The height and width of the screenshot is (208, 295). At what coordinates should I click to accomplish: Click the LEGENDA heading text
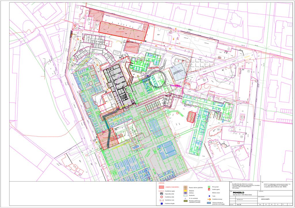161,183
